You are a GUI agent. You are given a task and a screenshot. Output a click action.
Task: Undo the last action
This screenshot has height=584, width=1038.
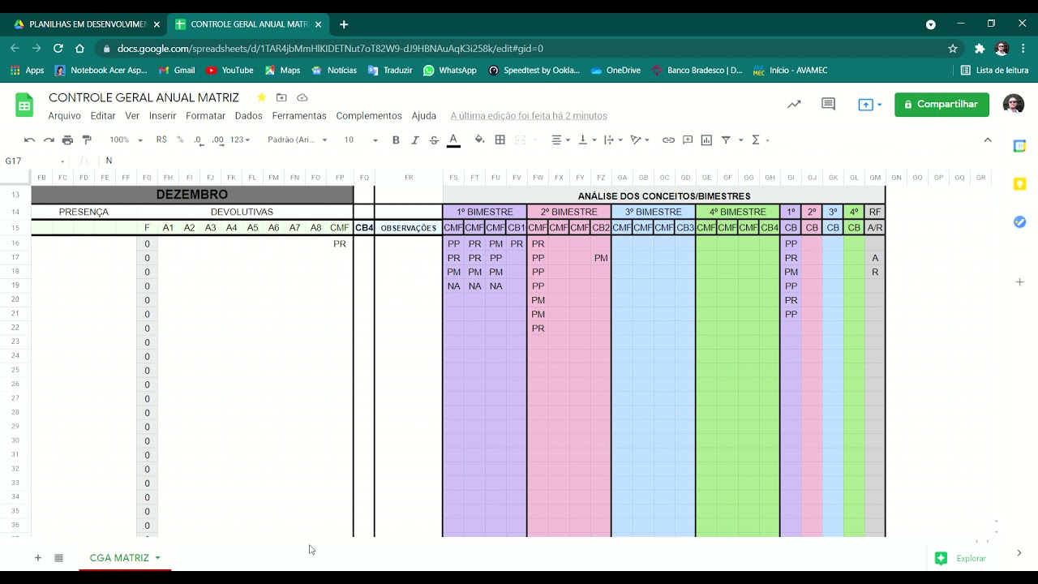29,140
